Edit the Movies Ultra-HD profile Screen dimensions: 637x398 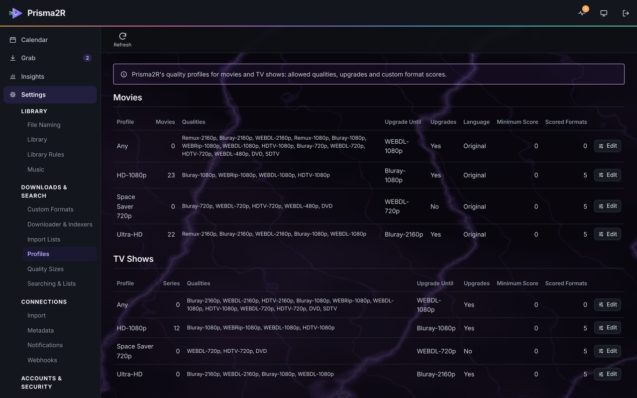pyautogui.click(x=607, y=234)
